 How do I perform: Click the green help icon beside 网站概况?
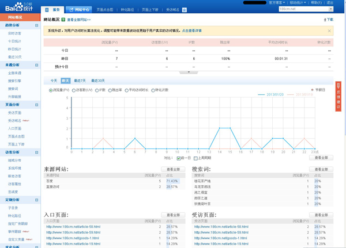pos(63,20)
